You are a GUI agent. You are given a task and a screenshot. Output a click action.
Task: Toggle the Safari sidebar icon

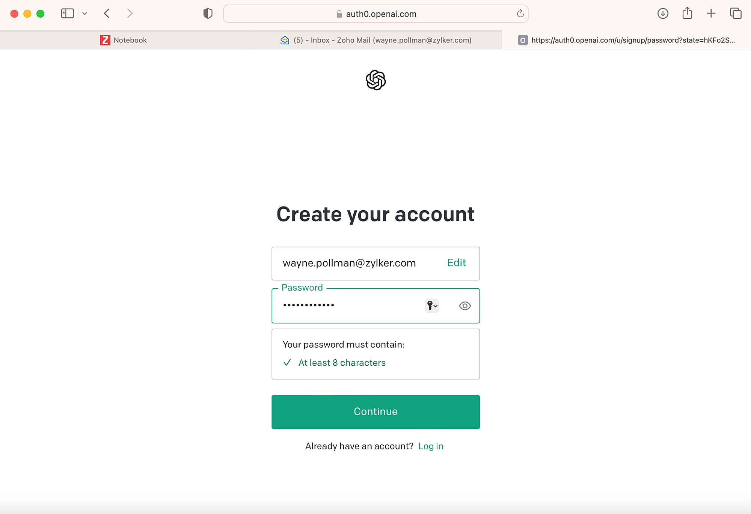click(x=67, y=14)
